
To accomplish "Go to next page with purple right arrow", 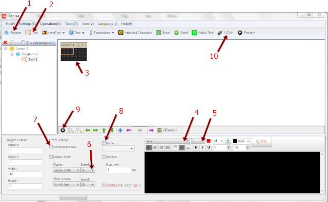I will (x=151, y=131).
